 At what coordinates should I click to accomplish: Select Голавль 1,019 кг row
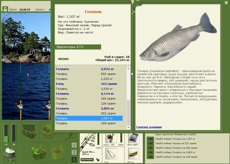89,89
